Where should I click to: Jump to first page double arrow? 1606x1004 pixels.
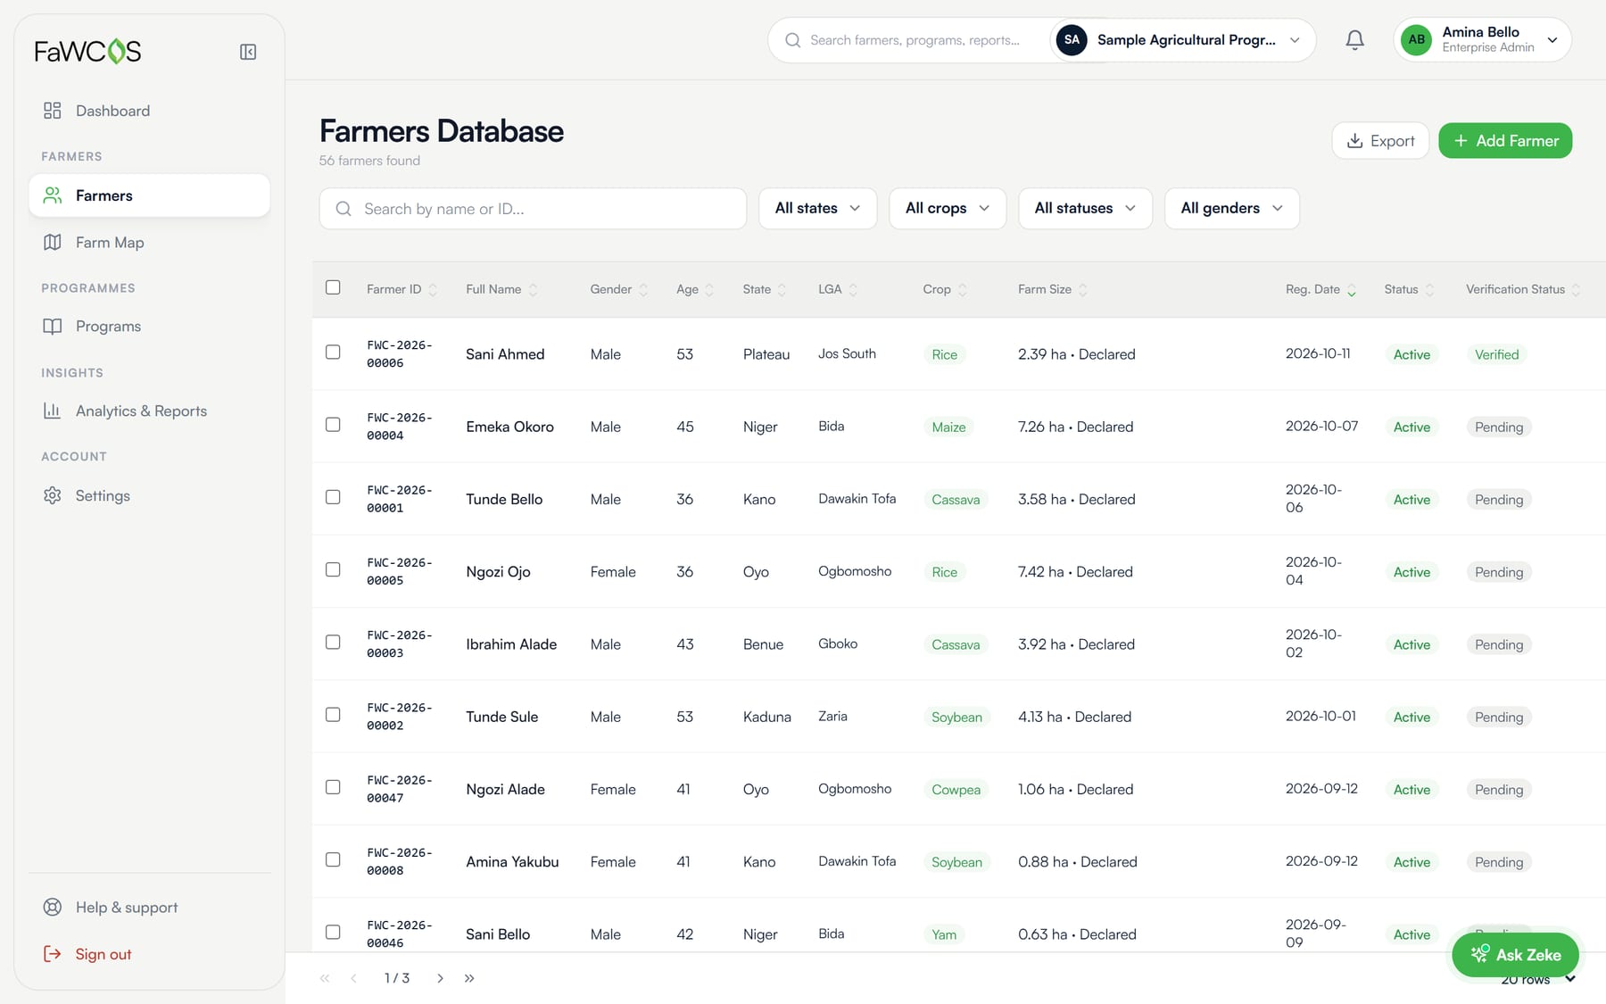(x=325, y=978)
